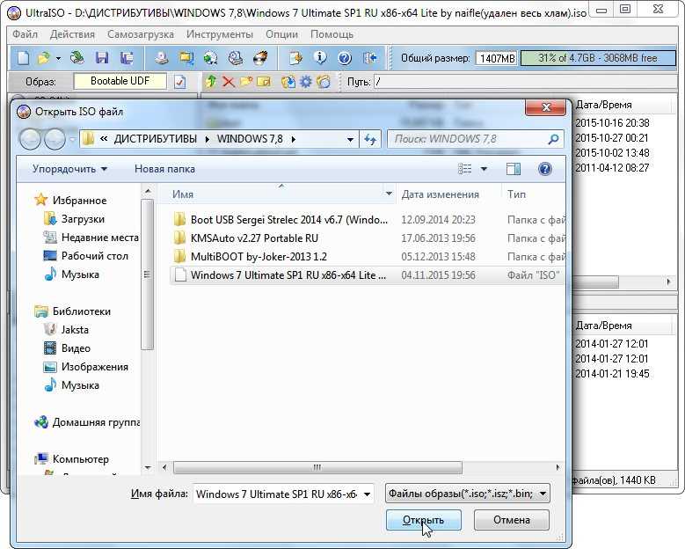Click the horizontal scrollbar in file list

(317, 467)
